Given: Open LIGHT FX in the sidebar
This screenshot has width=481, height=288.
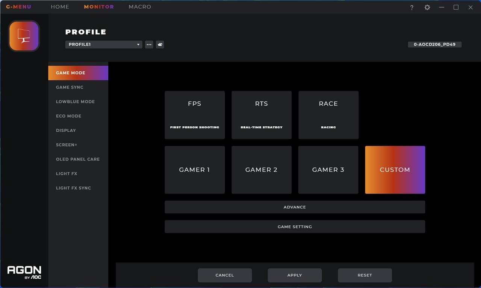Looking at the screenshot, I should point(78,174).
